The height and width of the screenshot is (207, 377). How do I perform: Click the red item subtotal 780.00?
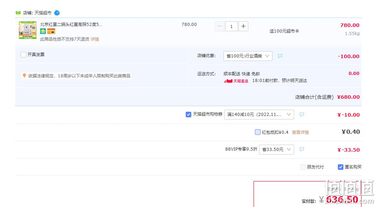(350, 25)
